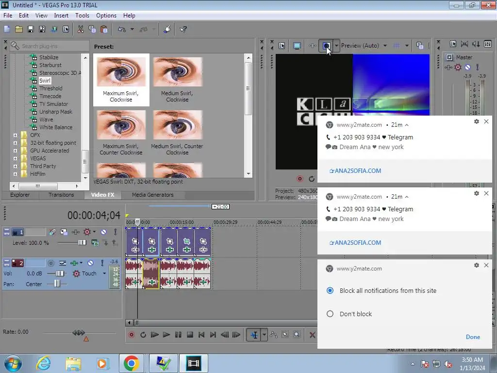
Task: Undo last action with the Undo icon
Action: pos(122,30)
